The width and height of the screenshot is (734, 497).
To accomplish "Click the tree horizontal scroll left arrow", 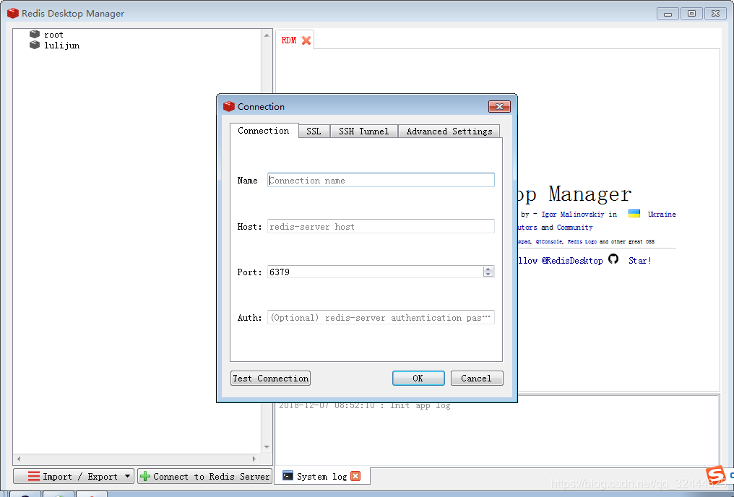I will (19, 459).
